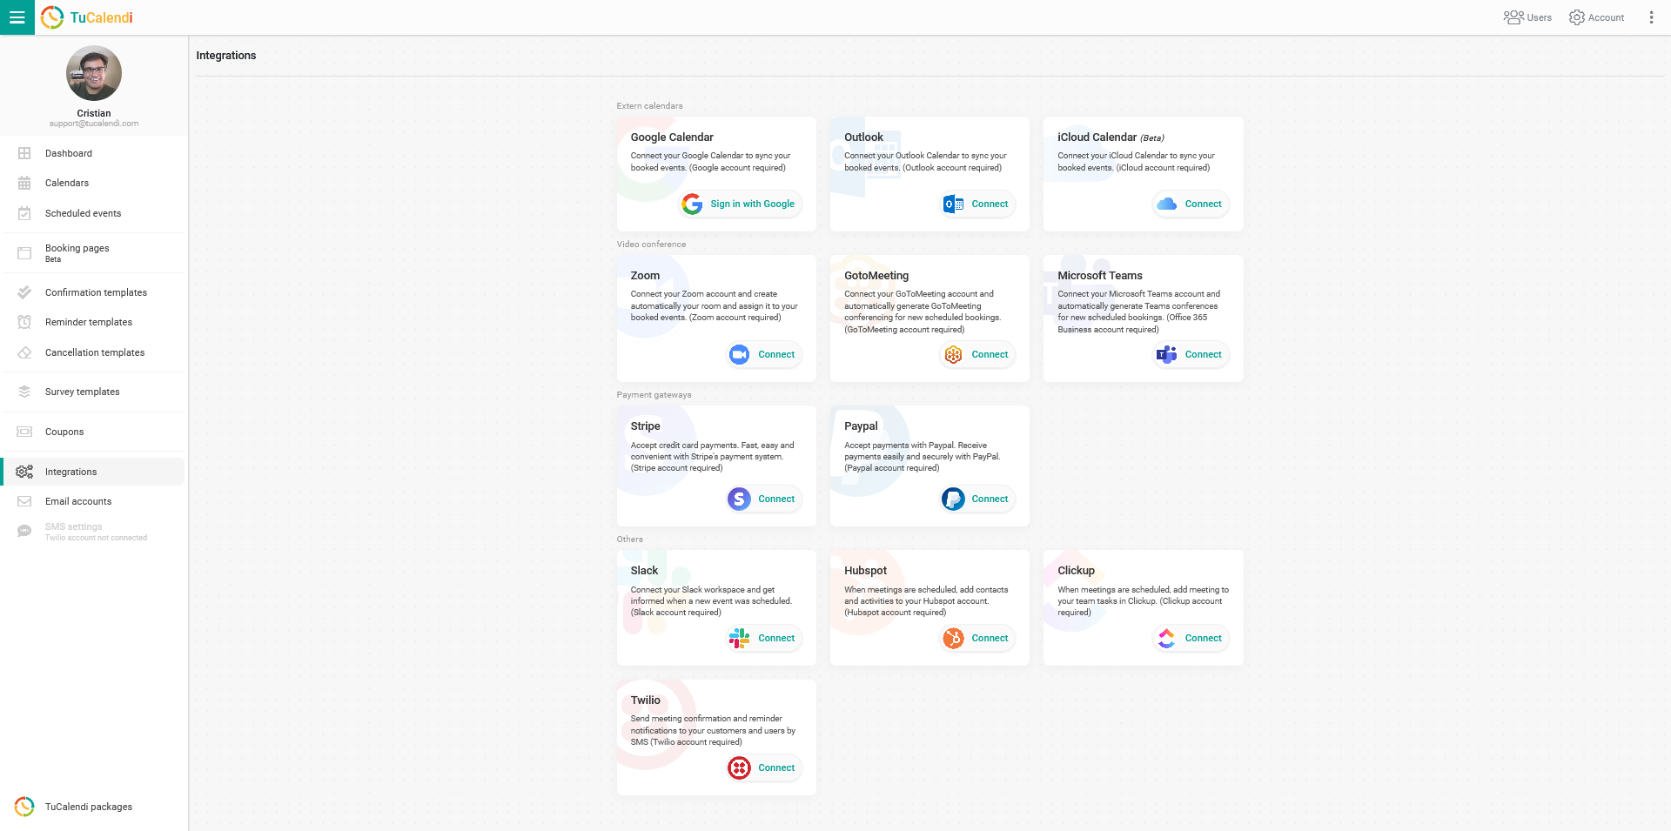Image resolution: width=1671 pixels, height=831 pixels.
Task: Select the Dashboard icon in the sidebar
Action: (24, 153)
